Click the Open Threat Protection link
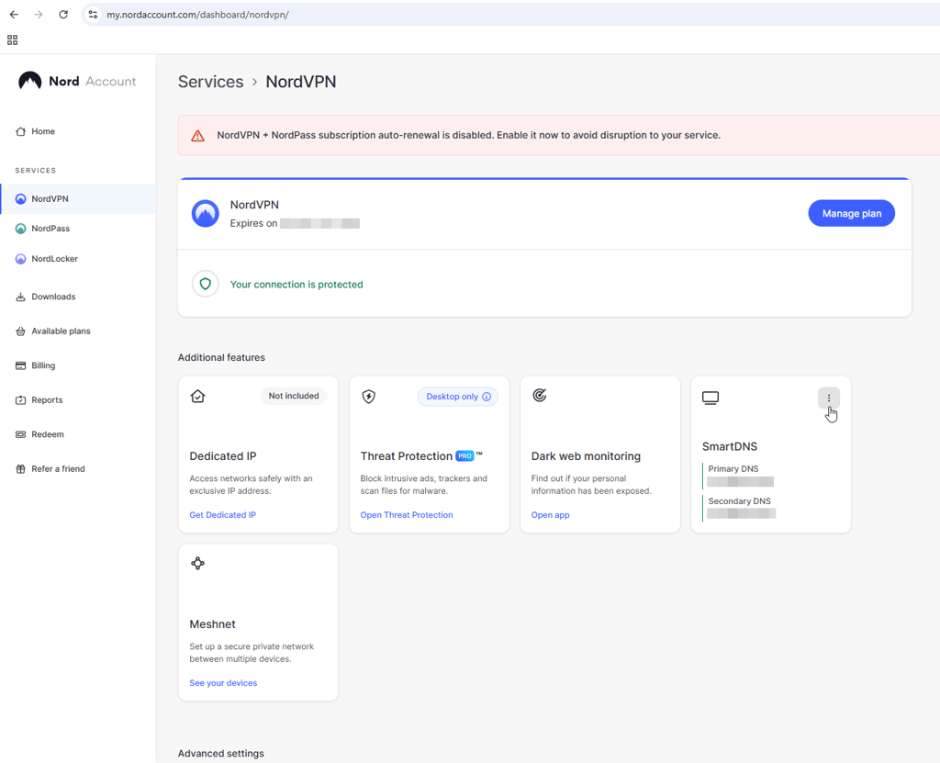 (407, 515)
